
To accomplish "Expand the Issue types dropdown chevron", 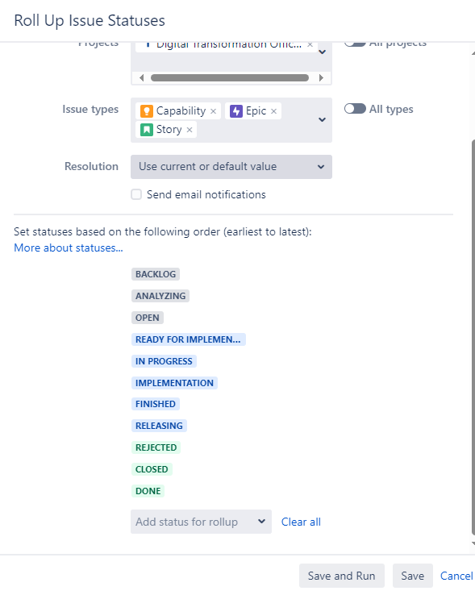I will (x=322, y=120).
